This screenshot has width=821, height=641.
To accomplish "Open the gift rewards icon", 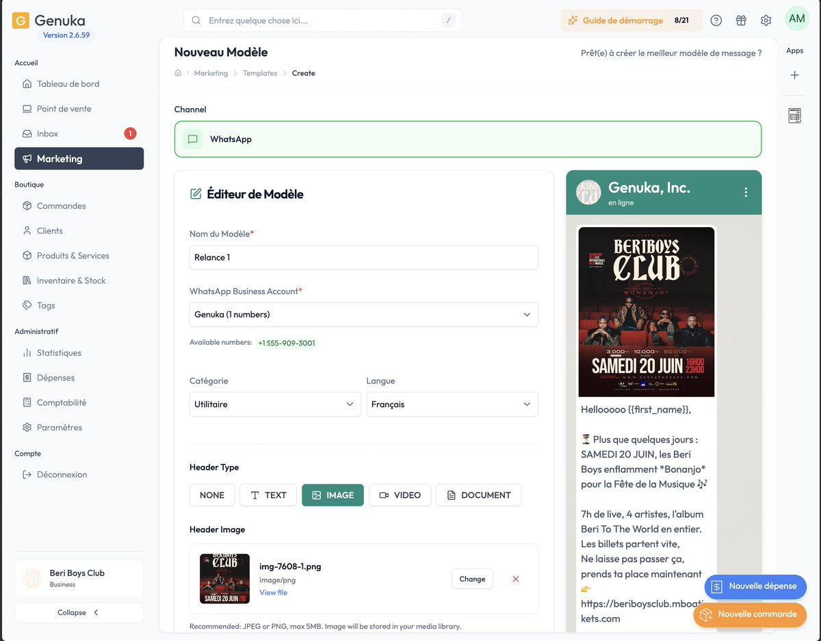I will click(x=741, y=21).
